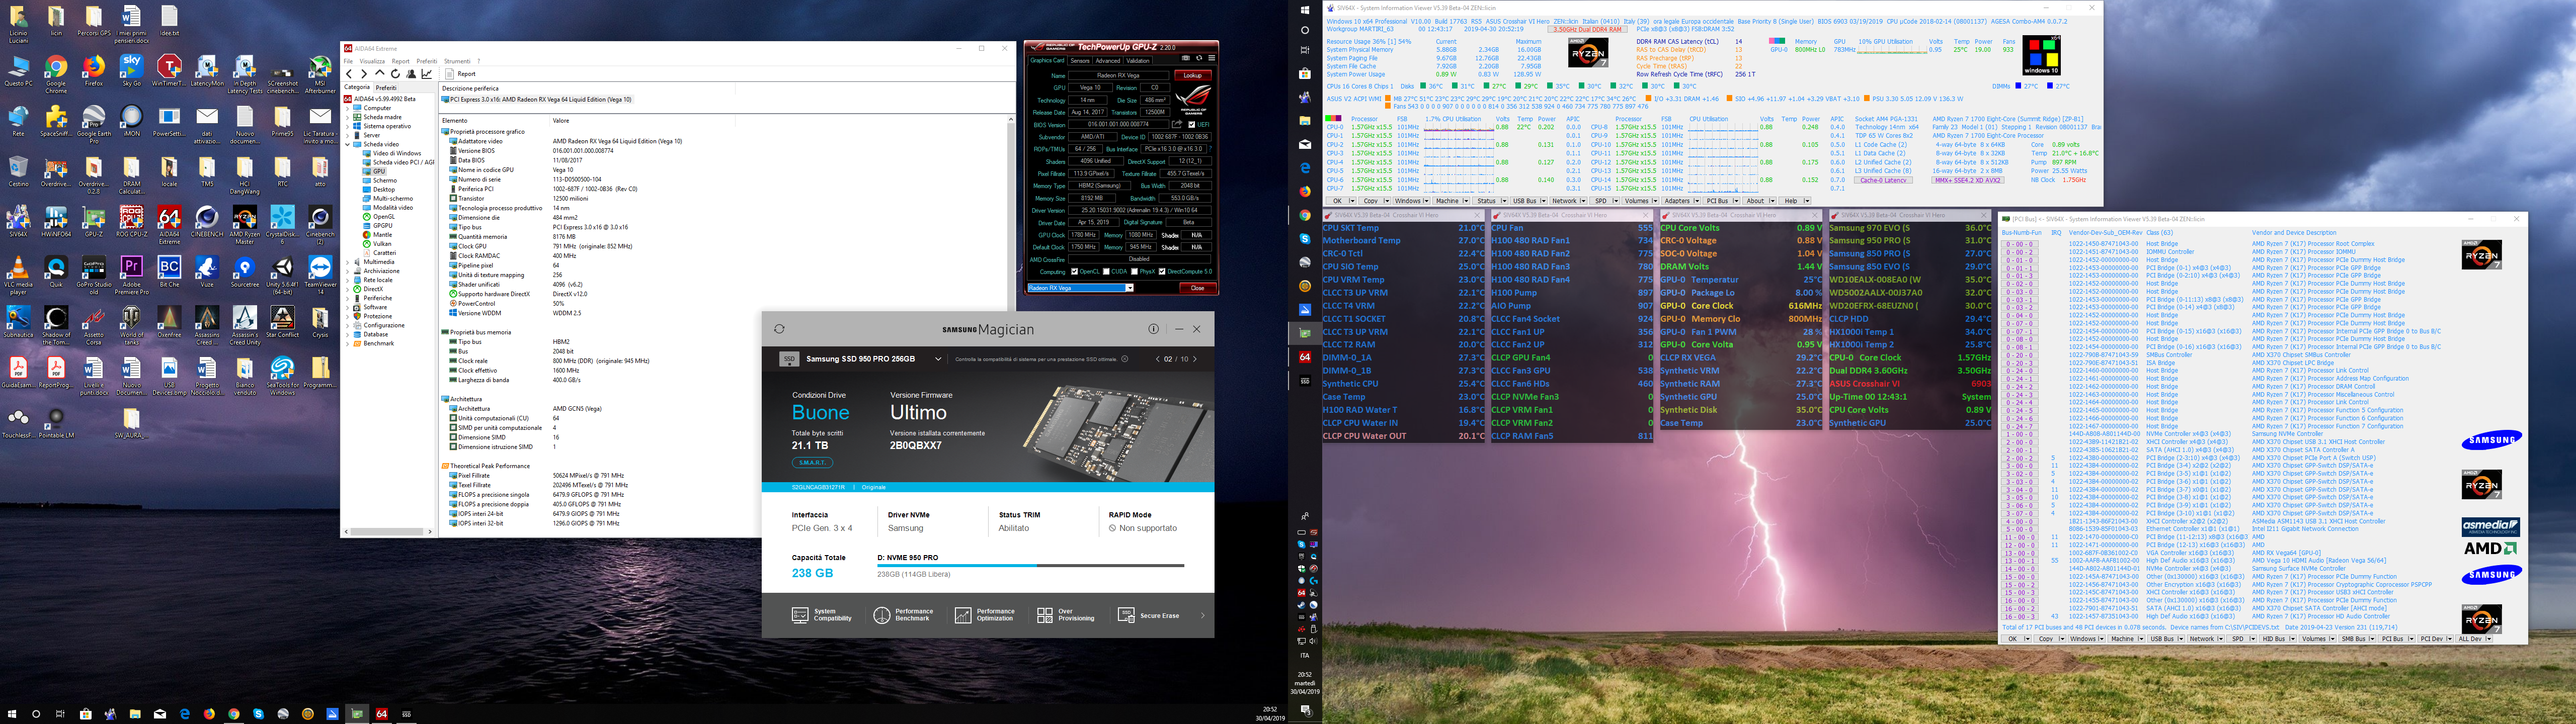Go to next tip in Samsung Magician banner
The width and height of the screenshot is (2576, 724).
pos(1194,359)
